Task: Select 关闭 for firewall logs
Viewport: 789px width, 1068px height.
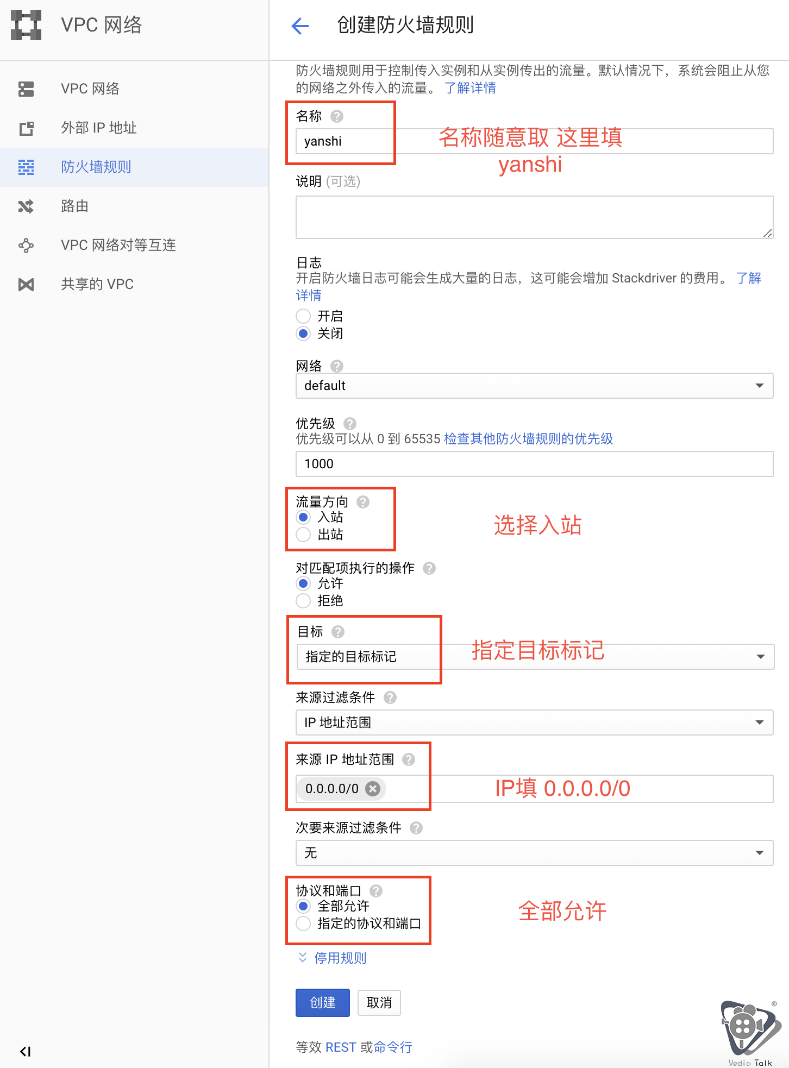Action: tap(303, 333)
